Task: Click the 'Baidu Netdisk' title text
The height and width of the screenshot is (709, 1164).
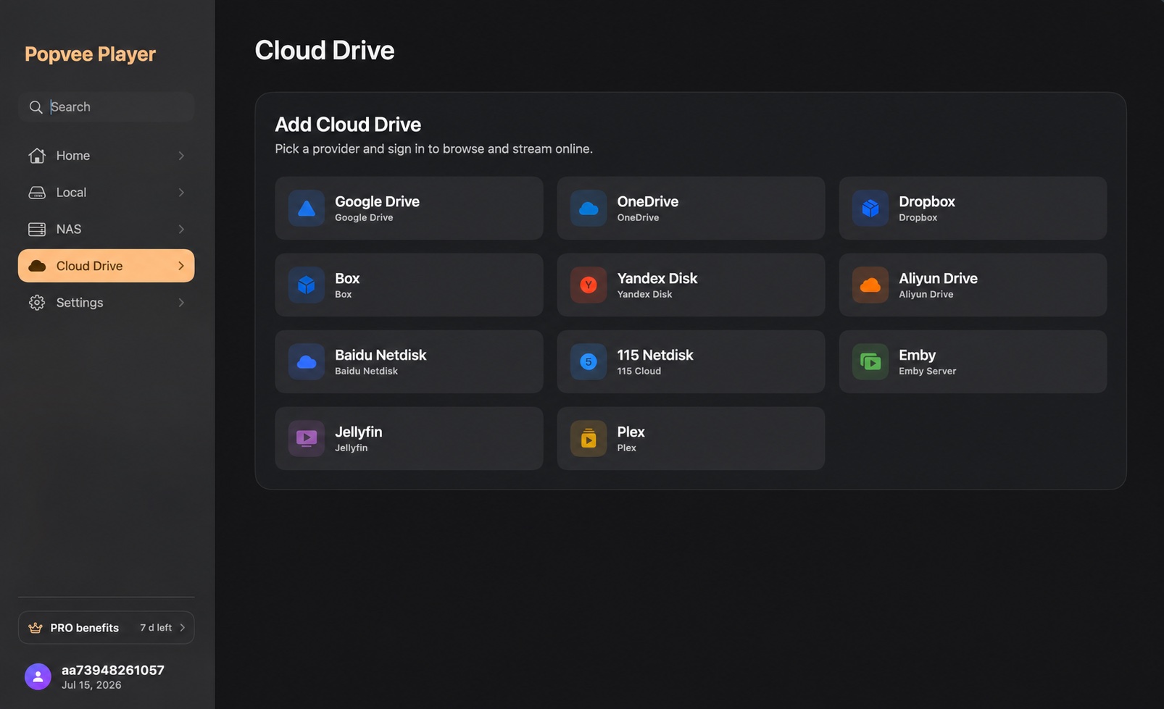Action: coord(381,356)
